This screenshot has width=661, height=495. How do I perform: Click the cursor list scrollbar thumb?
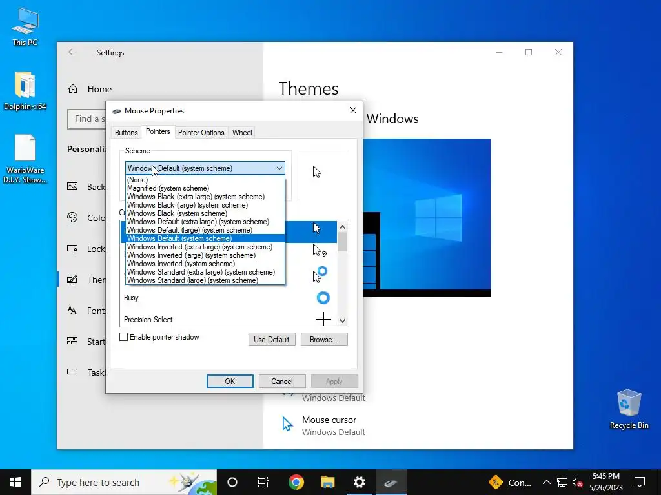[342, 242]
